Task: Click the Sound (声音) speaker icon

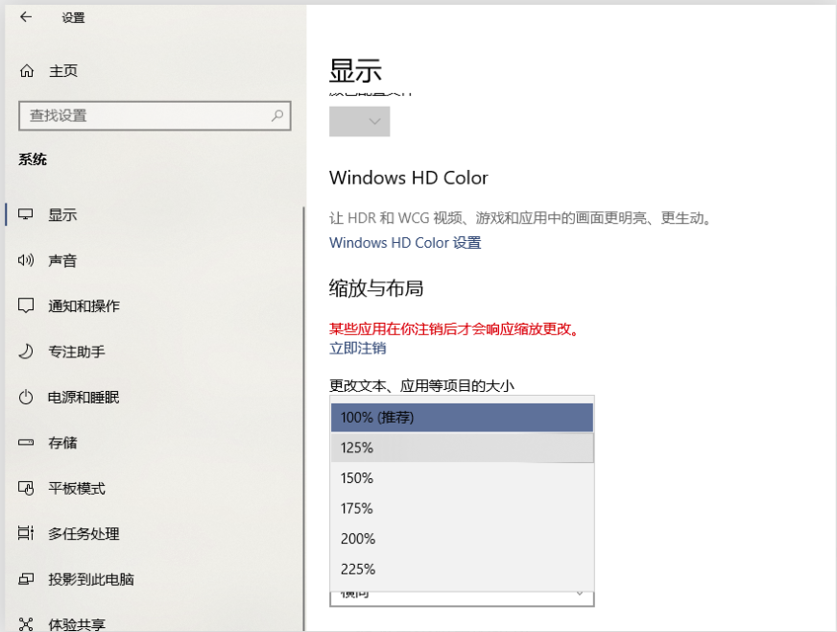Action: pos(27,260)
